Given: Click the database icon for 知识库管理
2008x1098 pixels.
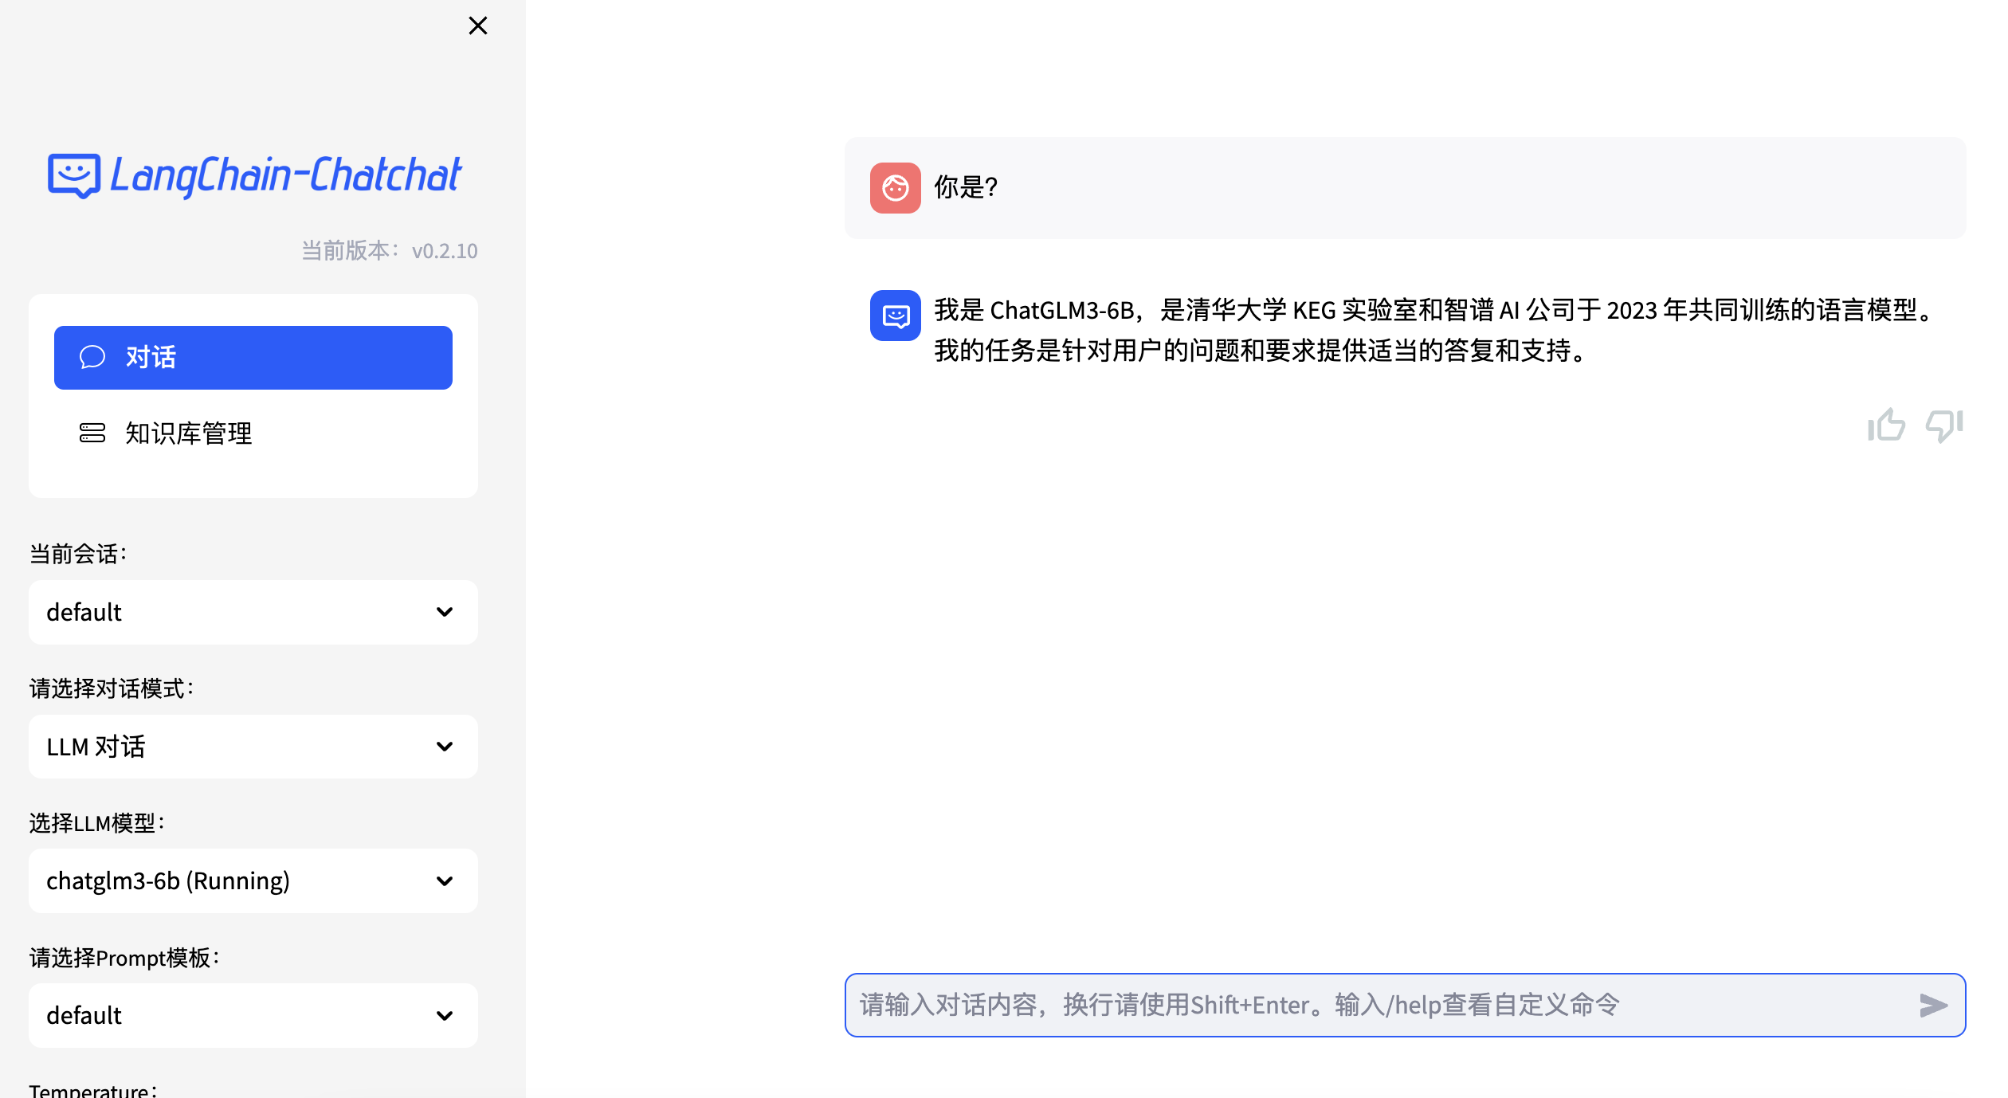Looking at the screenshot, I should click(x=92, y=433).
